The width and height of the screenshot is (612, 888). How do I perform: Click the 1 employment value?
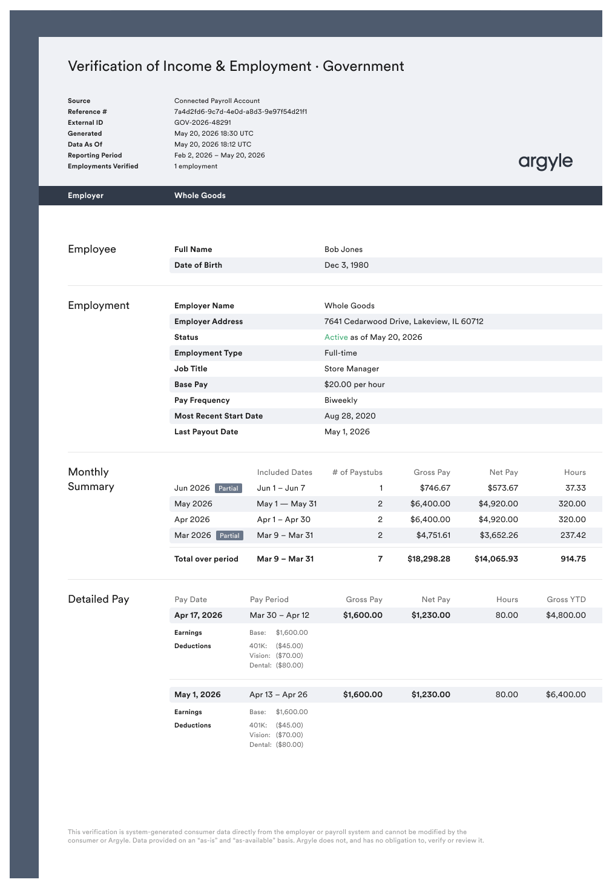[x=196, y=166]
